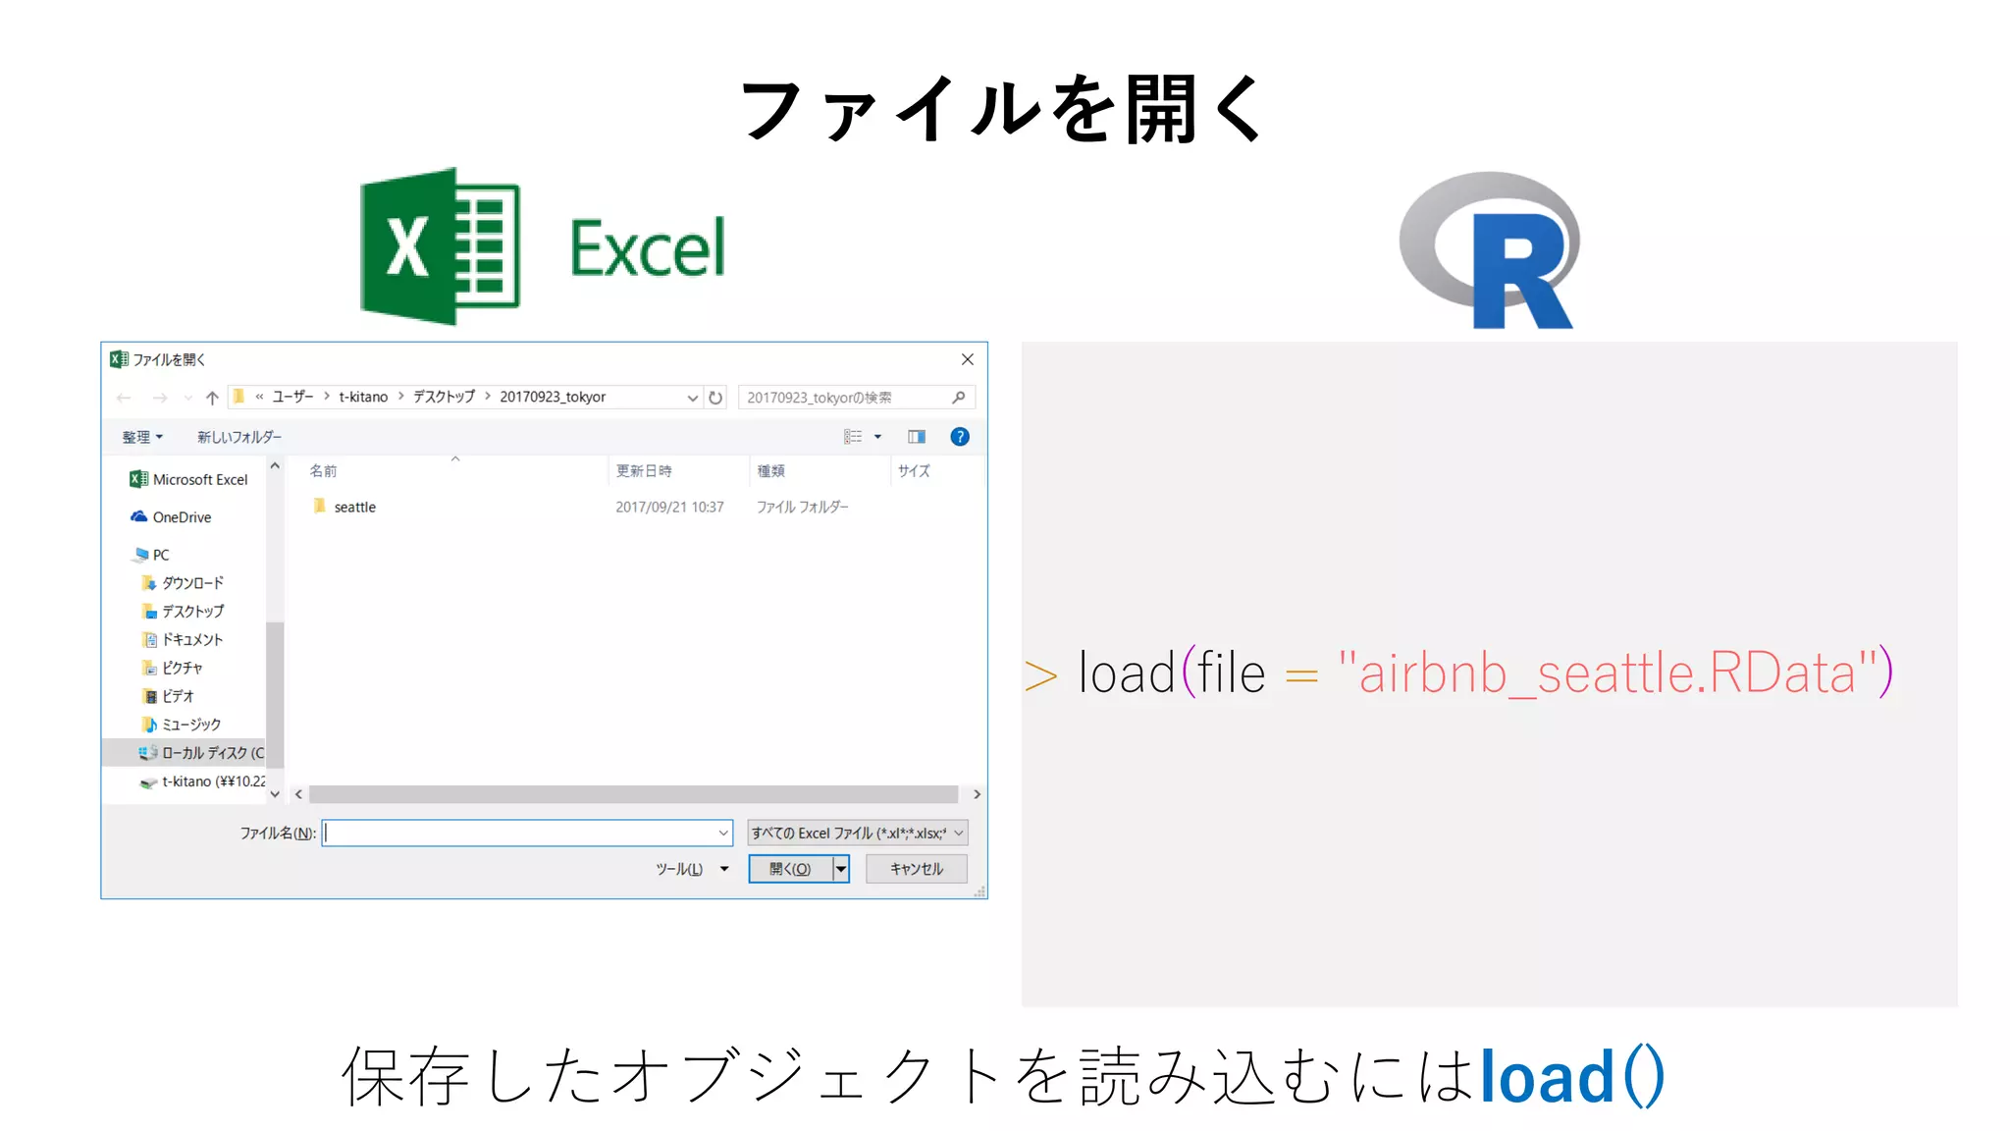The width and height of the screenshot is (2010, 1131).
Task: Select the t-kitano network drive
Action: (x=202, y=781)
